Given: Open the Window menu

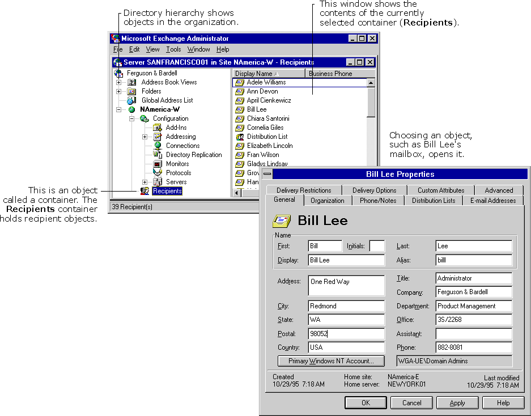Looking at the screenshot, I should [198, 49].
